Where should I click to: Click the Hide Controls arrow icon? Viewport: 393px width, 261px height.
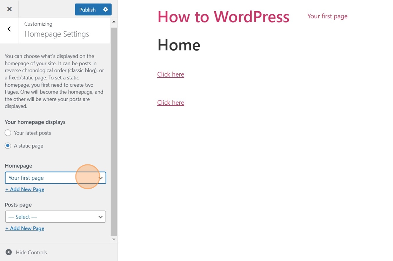click(9, 252)
